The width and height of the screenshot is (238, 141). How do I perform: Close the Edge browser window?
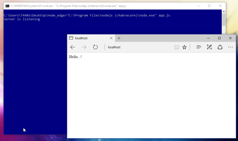pyautogui.click(x=230, y=38)
